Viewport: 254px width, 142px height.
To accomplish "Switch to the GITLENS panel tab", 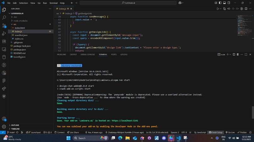I will click(x=124, y=55).
